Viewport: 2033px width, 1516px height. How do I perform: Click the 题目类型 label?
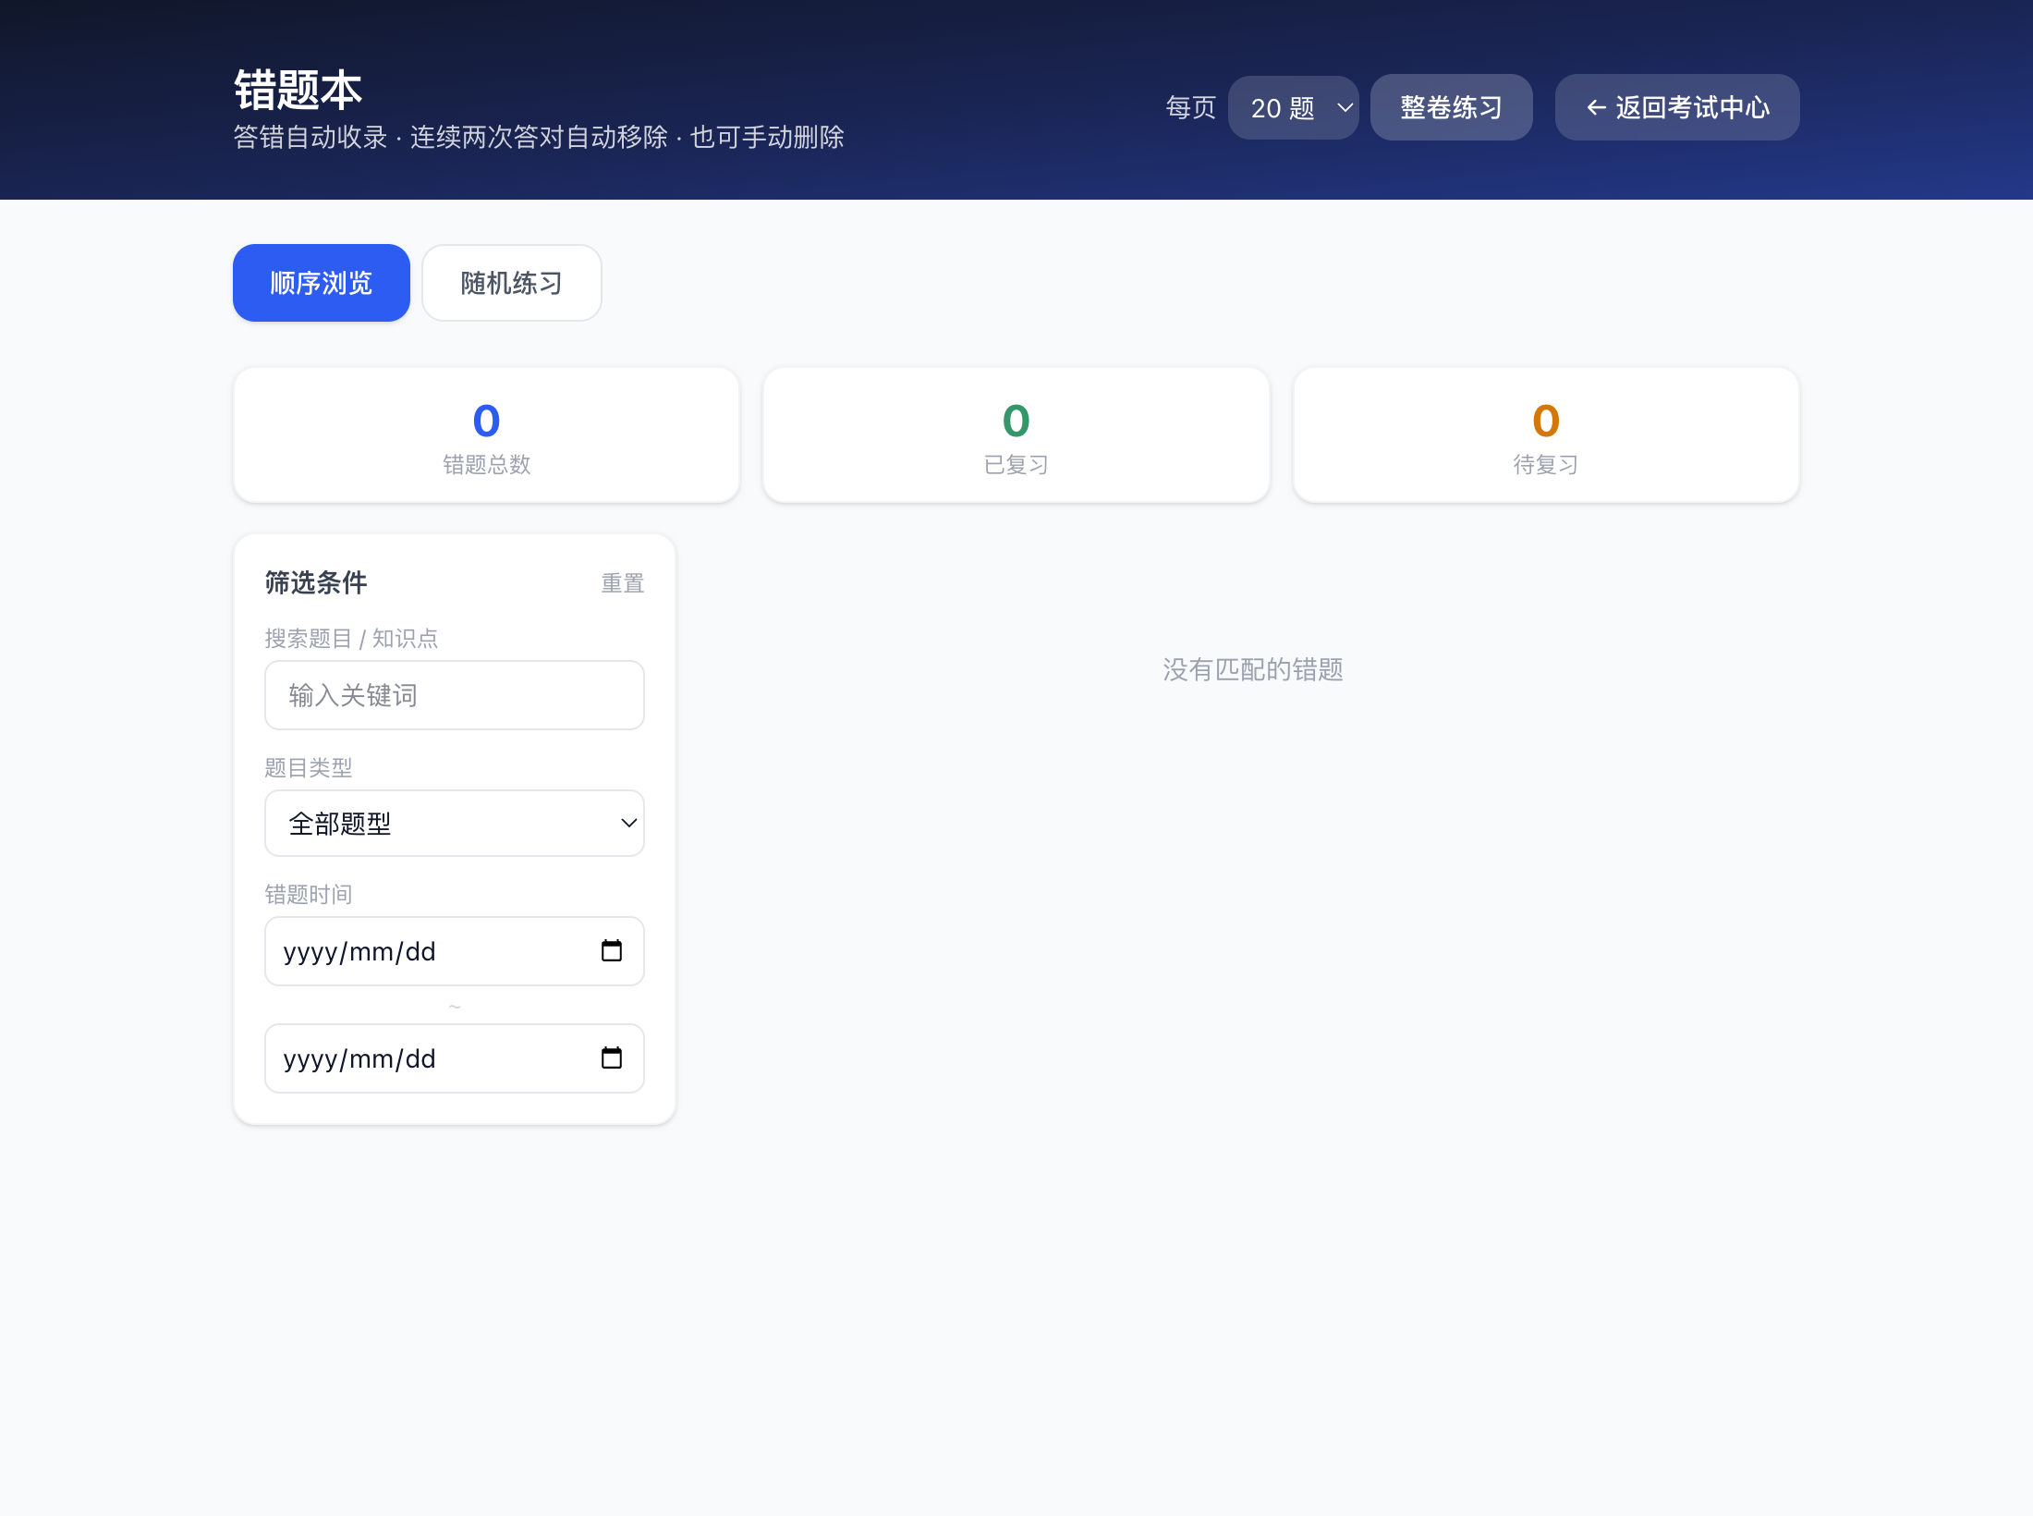pos(309,767)
